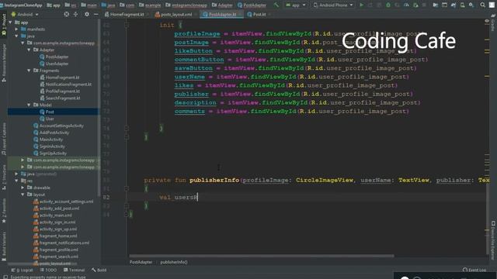Click the publisherInfo() breadcrumb below editor
The width and height of the screenshot is (497, 279).
coord(174,262)
